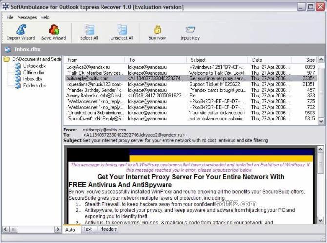This screenshot has height=243, width=327.
Task: Open the Help menu
Action: [45, 17]
